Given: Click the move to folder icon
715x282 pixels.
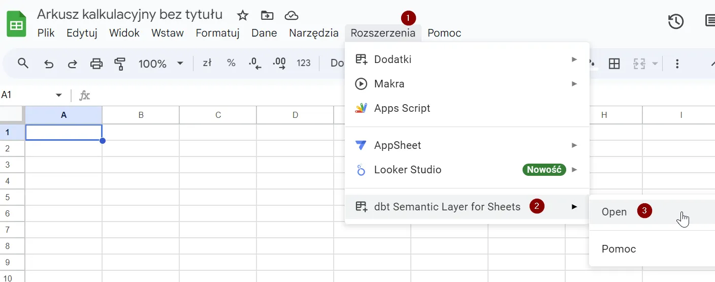Looking at the screenshot, I should point(267,15).
